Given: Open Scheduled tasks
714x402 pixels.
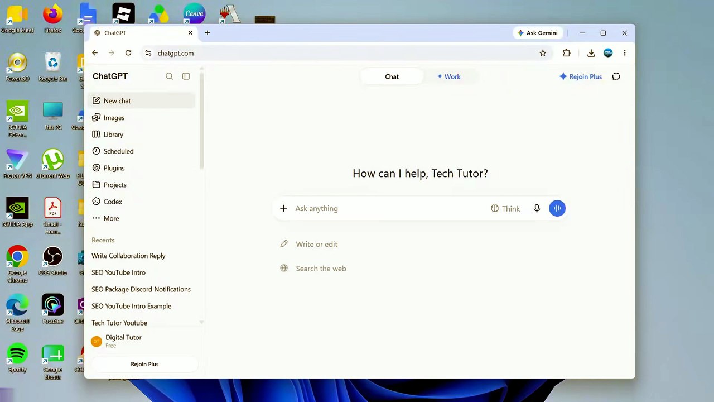Looking at the screenshot, I should click(x=142, y=151).
